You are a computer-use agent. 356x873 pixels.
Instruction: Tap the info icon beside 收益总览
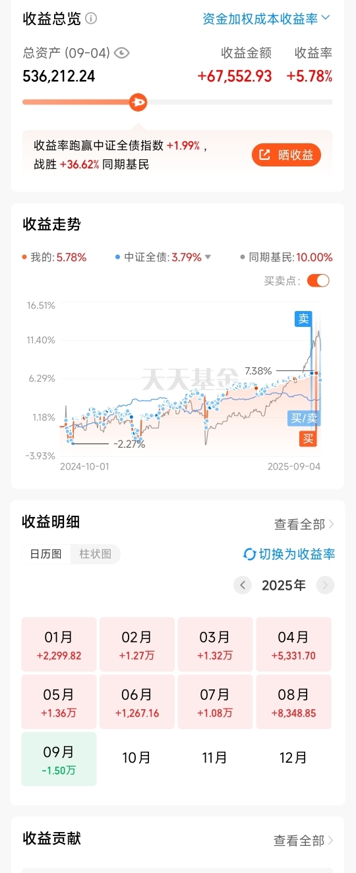(91, 18)
